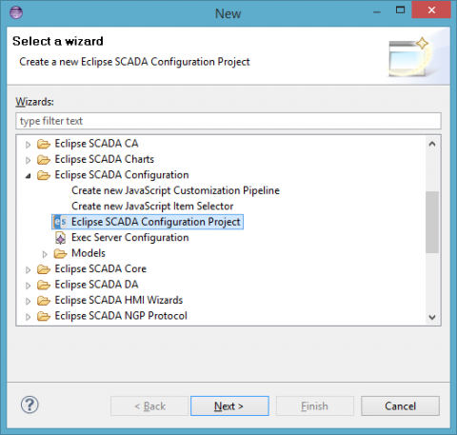Click the Models folder icon
Viewport: 457px width, 435px height.
click(60, 253)
